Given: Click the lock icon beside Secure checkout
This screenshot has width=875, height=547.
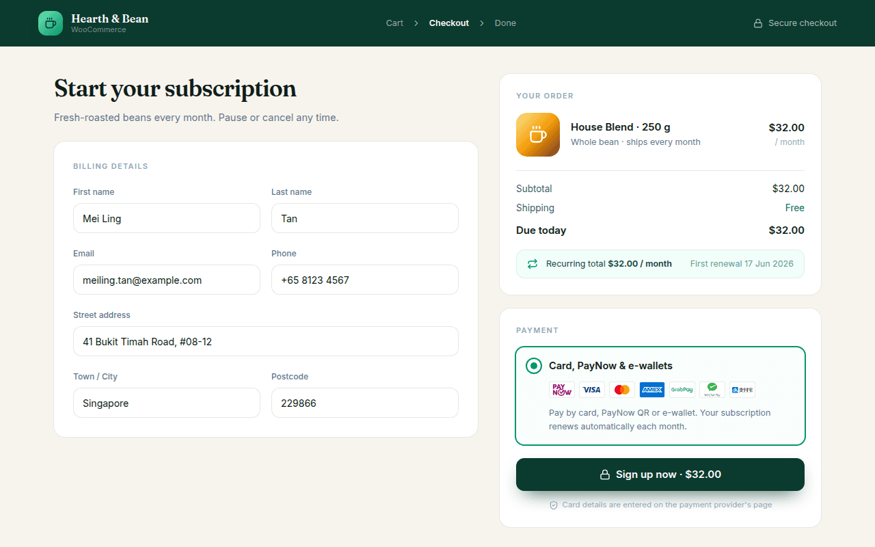Looking at the screenshot, I should [x=758, y=23].
